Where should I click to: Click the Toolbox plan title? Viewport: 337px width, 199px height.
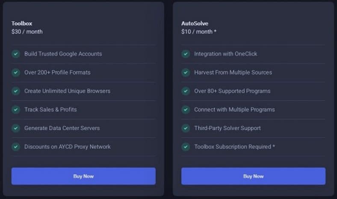pos(22,23)
